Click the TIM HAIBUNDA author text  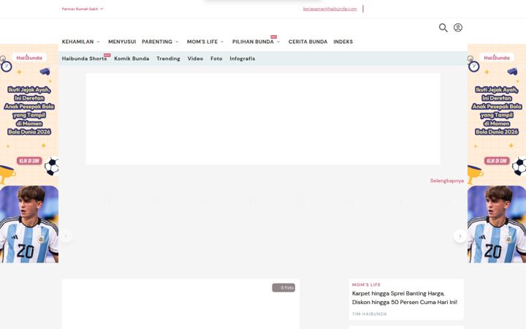point(370,314)
